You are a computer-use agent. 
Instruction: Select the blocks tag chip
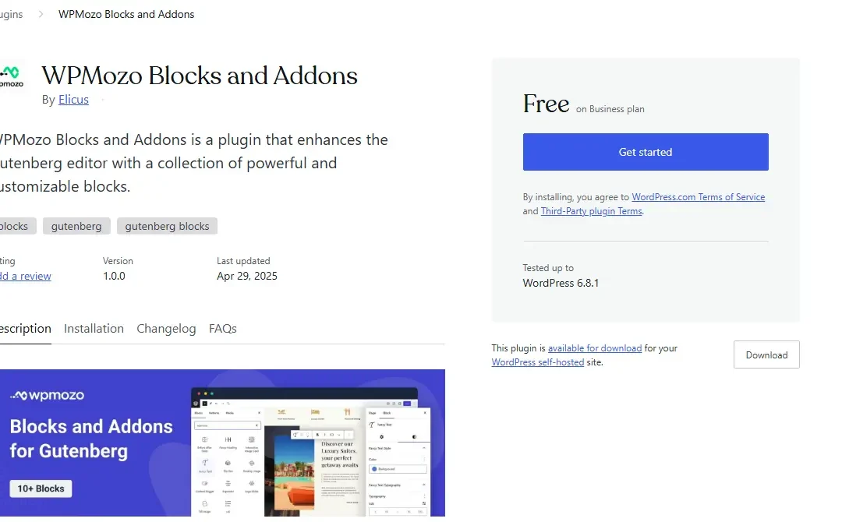tap(16, 227)
